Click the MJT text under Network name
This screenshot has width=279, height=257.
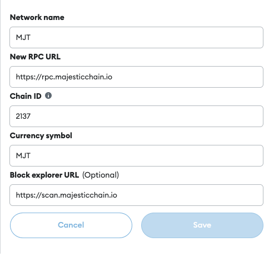[x=23, y=37]
